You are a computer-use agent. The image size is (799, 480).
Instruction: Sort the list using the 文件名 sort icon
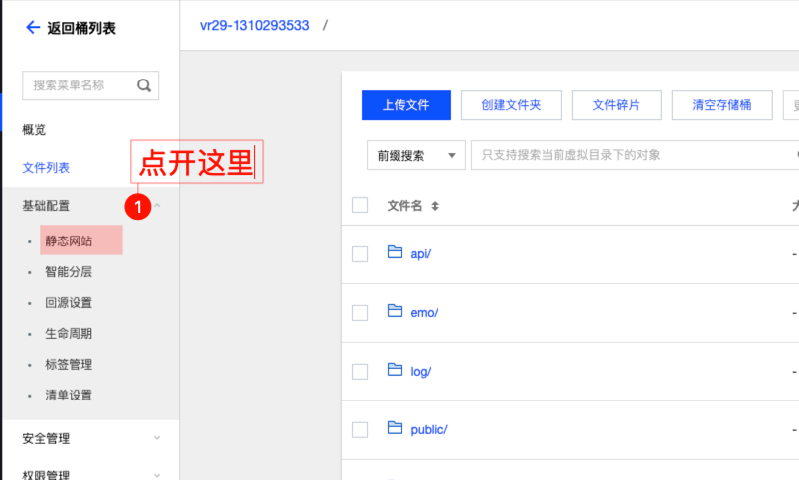[x=435, y=206]
